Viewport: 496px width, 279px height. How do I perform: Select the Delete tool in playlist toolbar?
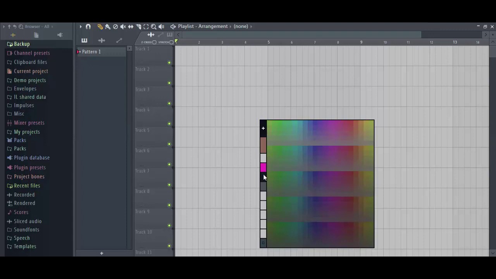tap(115, 26)
